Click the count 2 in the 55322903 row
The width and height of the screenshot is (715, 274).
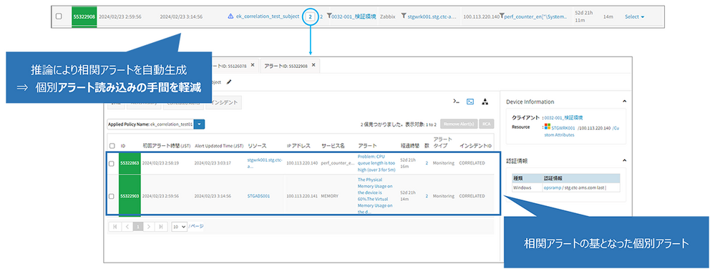427,196
